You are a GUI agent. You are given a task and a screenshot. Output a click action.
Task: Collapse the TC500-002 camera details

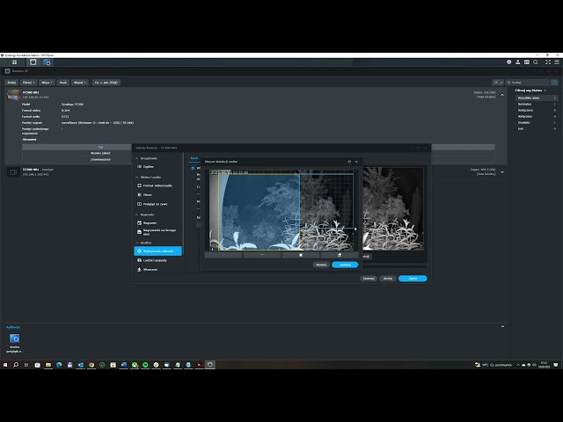502,95
